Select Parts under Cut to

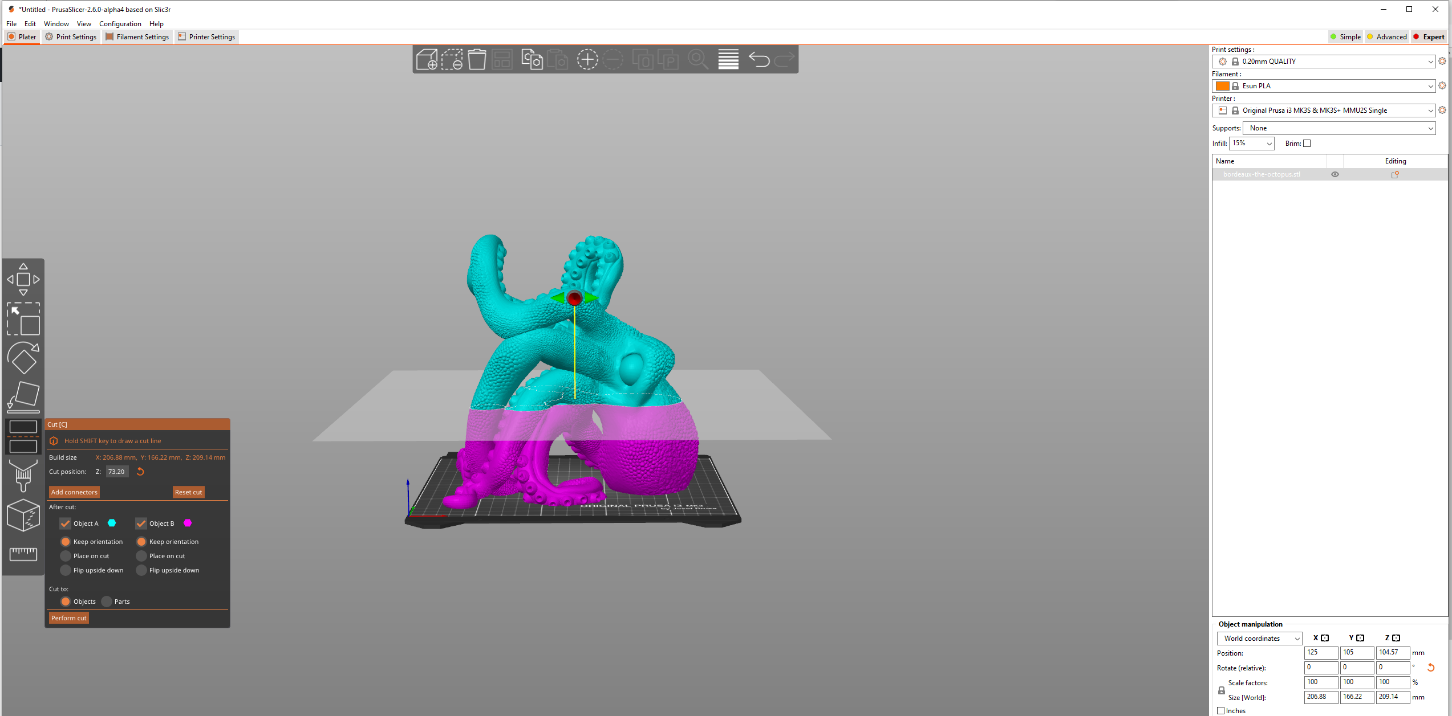[107, 602]
